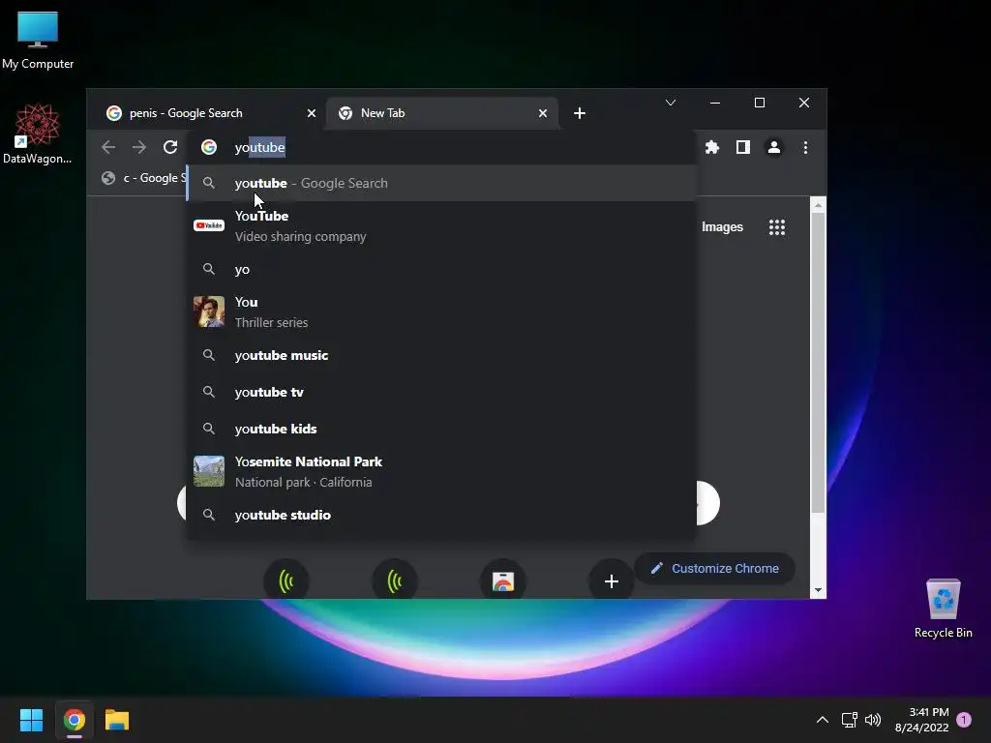Click the Yosemite park photo thumbnail
Image resolution: width=991 pixels, height=743 pixels.
point(209,471)
